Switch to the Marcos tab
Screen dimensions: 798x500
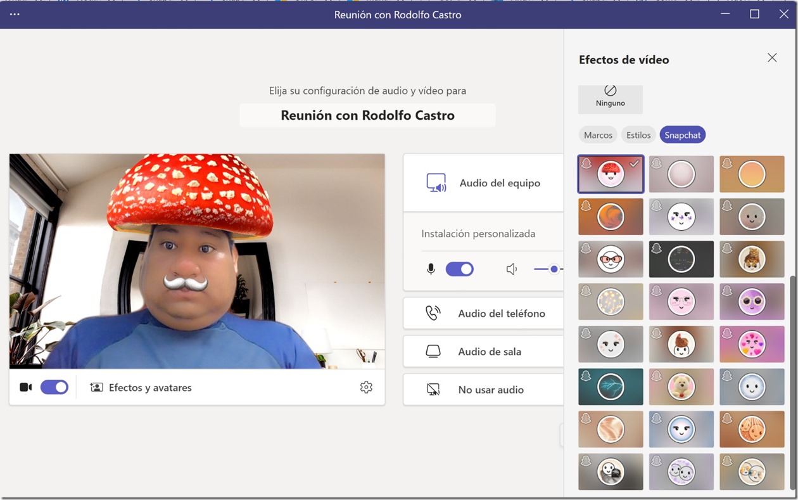click(598, 135)
